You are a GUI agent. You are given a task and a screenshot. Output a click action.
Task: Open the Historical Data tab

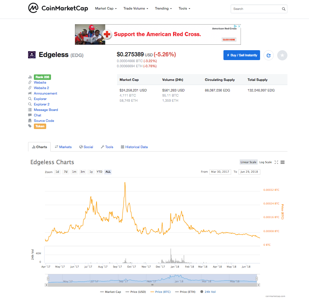point(134,147)
